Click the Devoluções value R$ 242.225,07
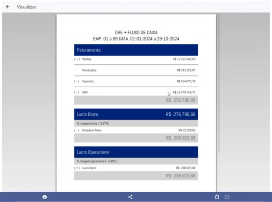 [186, 70]
